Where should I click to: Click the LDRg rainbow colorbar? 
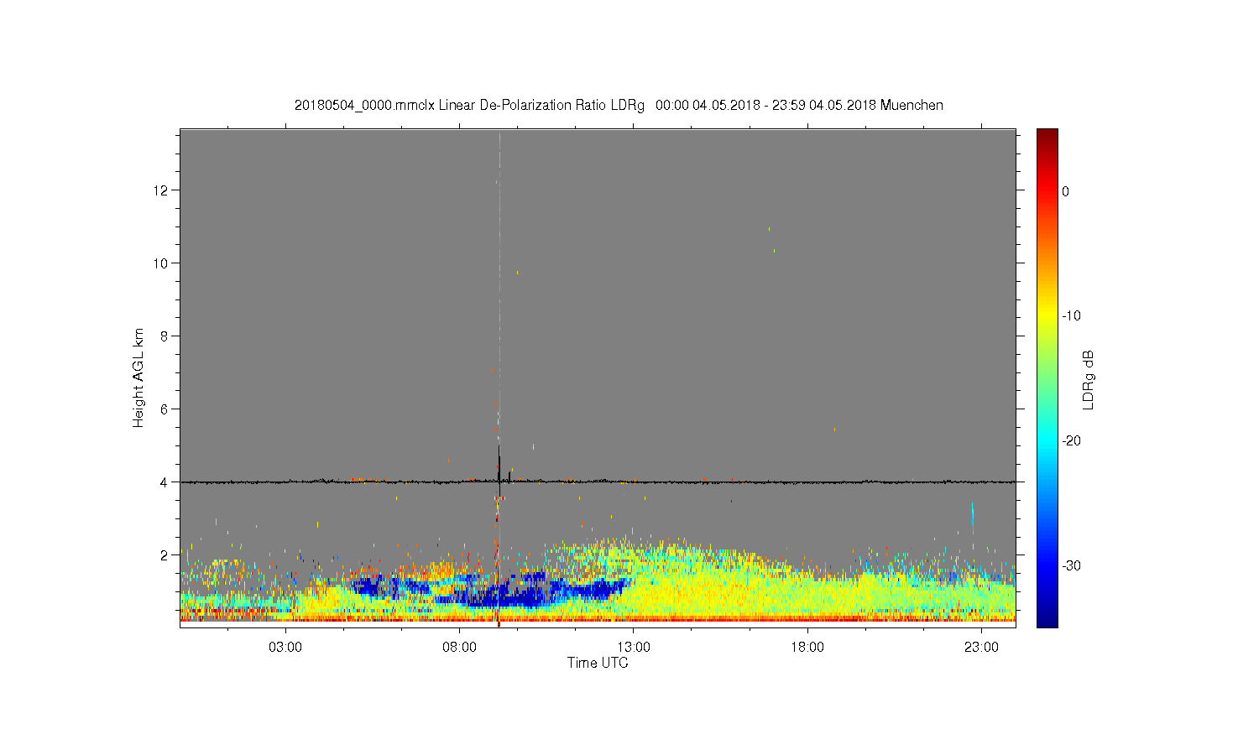pos(1047,377)
